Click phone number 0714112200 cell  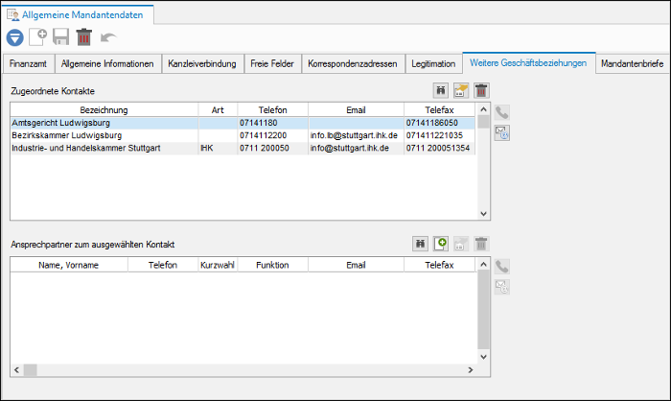272,135
